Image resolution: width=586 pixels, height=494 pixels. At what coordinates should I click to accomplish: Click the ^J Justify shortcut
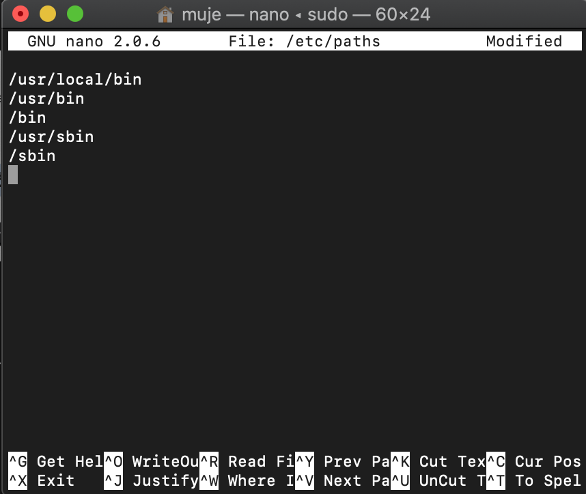tap(152, 480)
